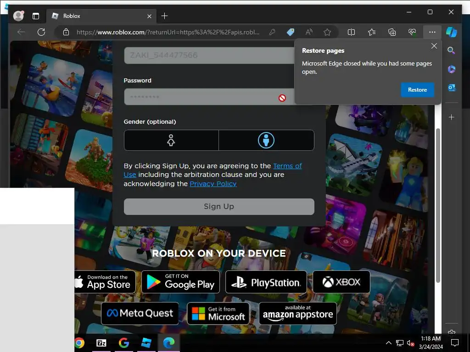Screen dimensions: 470x352
Task: Add this page to favorites star
Action: [327, 32]
